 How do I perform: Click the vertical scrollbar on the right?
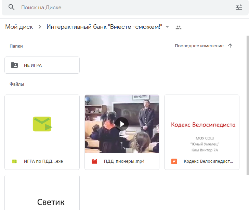coord(247,103)
